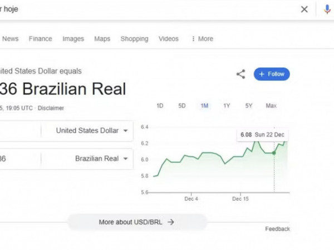
Task: Show the Max chart range
Action: tap(271, 106)
